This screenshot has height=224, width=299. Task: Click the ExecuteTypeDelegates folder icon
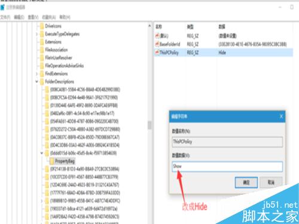42,34
